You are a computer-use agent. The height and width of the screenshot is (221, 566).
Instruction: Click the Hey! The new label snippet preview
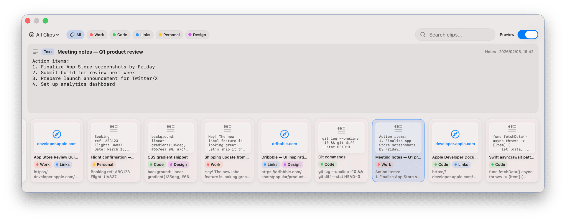(x=226, y=143)
